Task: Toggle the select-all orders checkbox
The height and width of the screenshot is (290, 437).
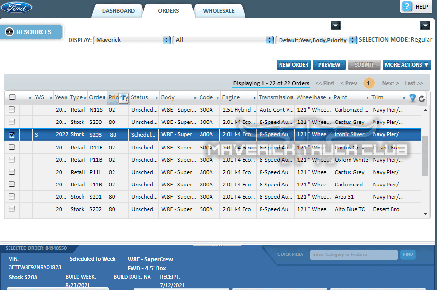Action: 12,97
